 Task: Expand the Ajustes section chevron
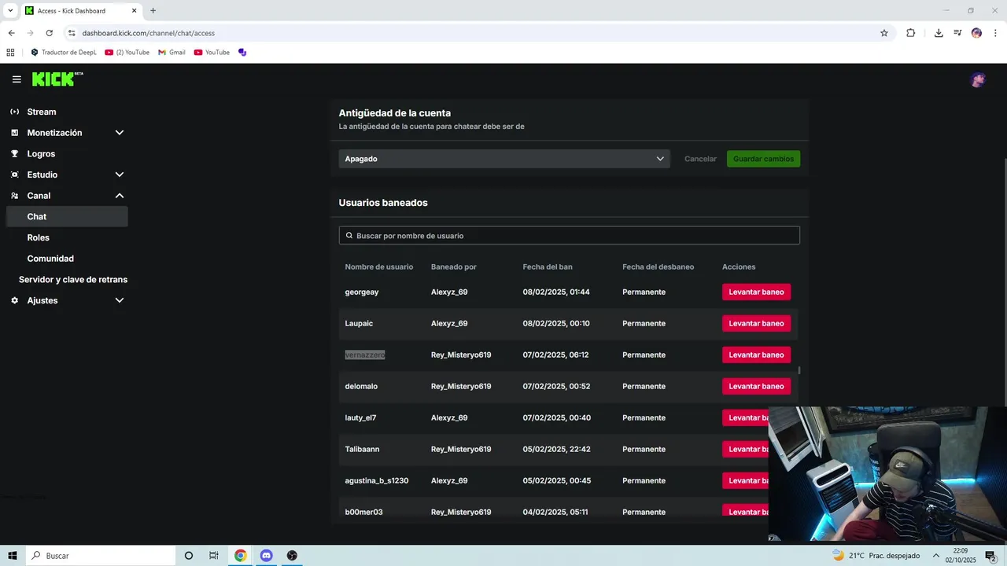pos(120,300)
